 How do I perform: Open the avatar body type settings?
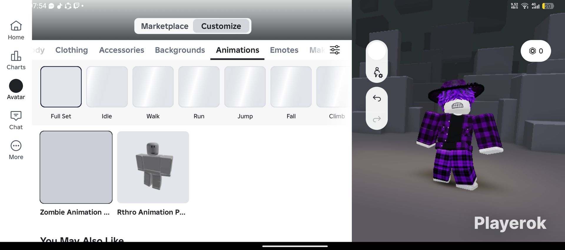point(378,72)
